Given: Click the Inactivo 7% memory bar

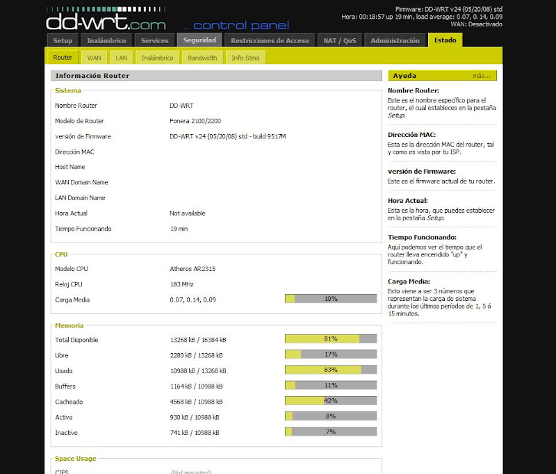Looking at the screenshot, I should coord(331,432).
